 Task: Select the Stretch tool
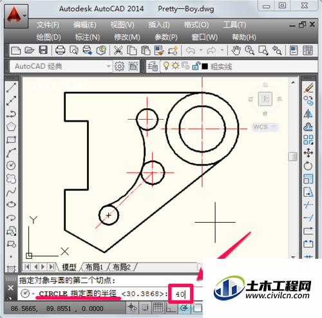tap(308, 192)
